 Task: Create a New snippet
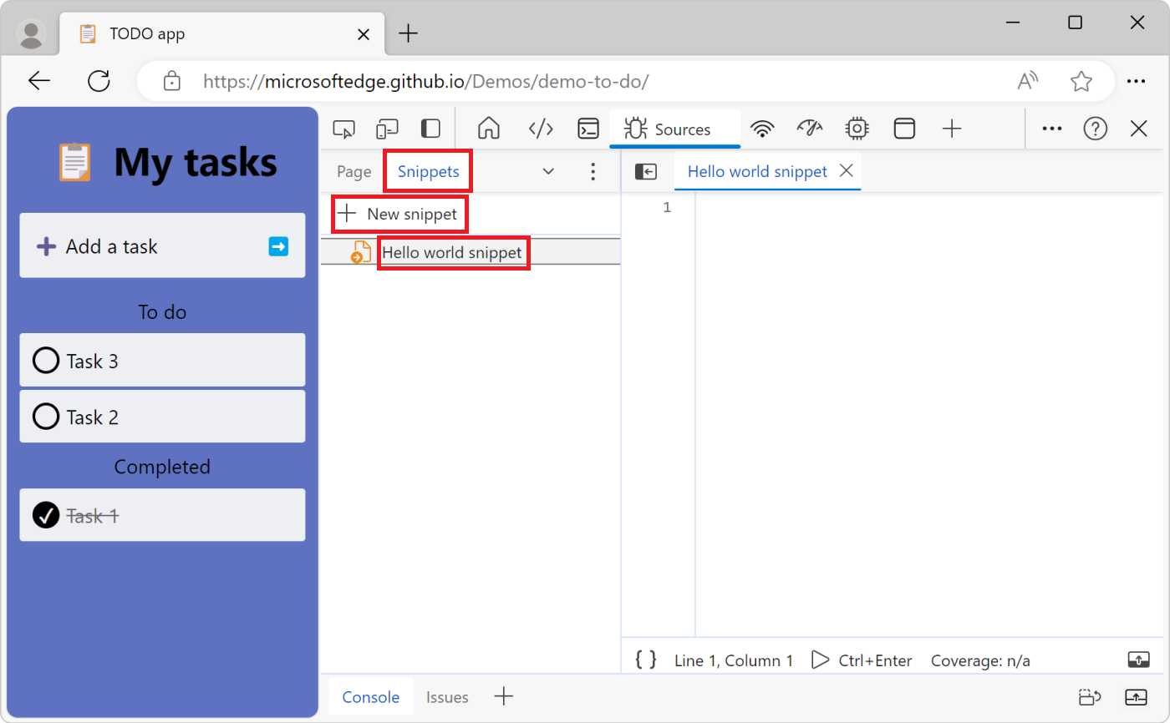point(399,214)
